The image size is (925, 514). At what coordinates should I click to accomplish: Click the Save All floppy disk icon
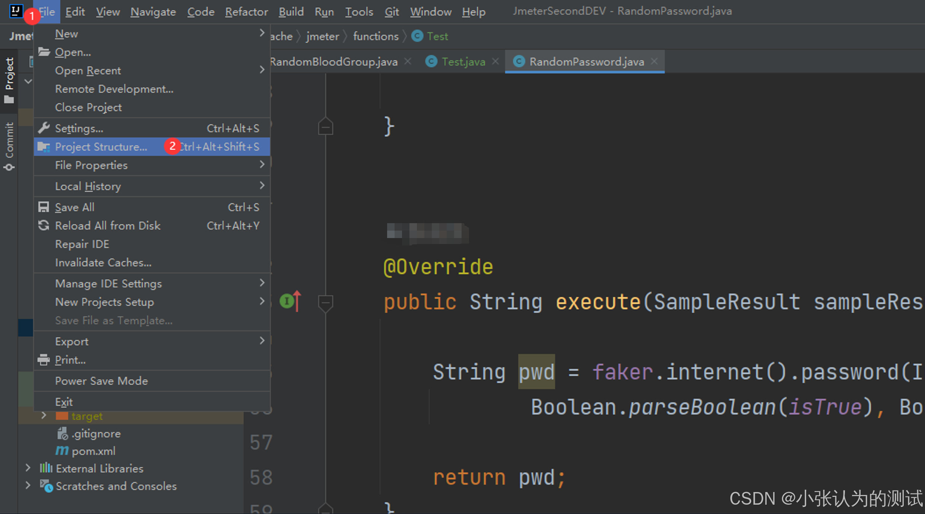44,207
